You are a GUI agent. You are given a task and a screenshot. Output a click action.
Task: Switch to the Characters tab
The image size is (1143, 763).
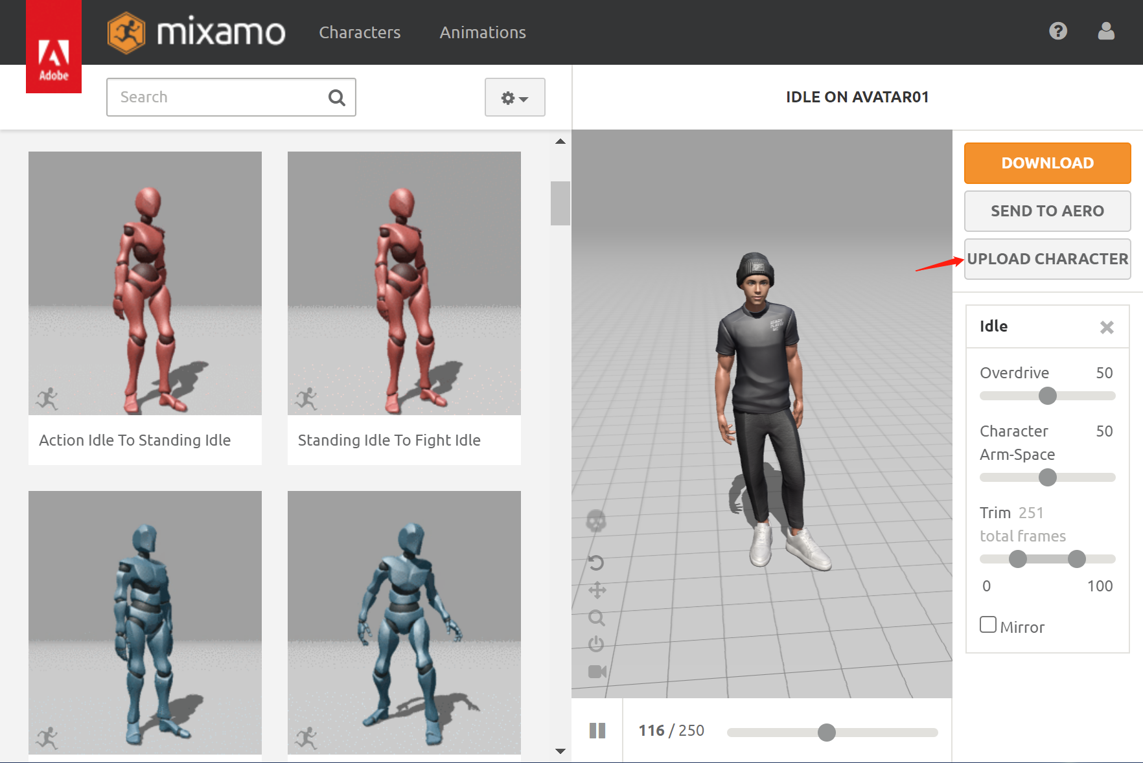[x=360, y=32]
